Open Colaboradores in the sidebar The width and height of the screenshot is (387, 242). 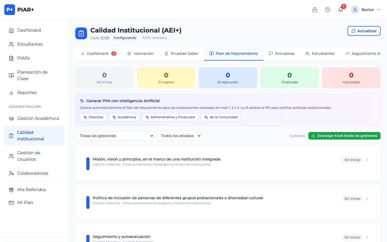pyautogui.click(x=34, y=173)
